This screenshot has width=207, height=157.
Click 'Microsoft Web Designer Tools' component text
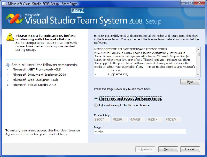(x=36, y=80)
